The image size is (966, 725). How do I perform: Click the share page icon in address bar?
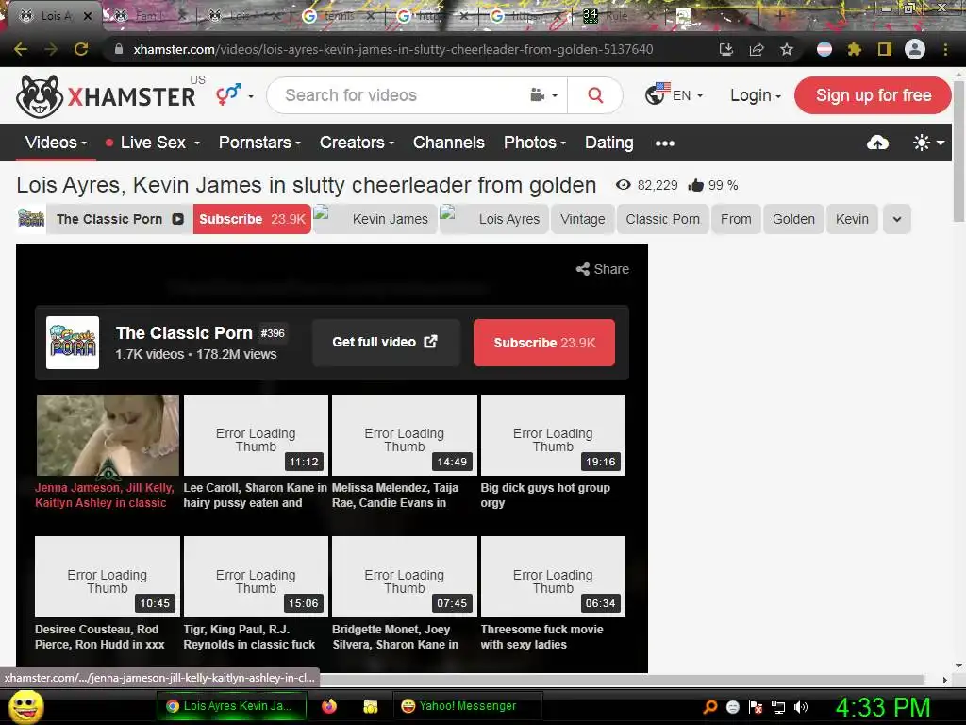click(x=757, y=49)
